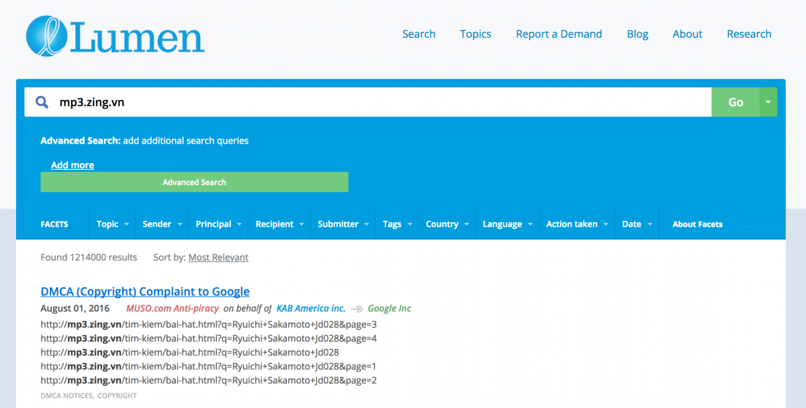Image resolution: width=806 pixels, height=408 pixels.
Task: Click the August 01, 2016 date
Action: click(x=75, y=309)
